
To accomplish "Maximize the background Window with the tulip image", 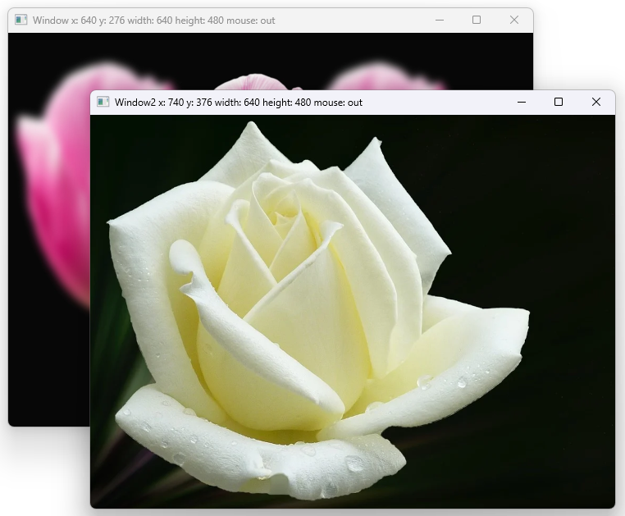I will [477, 20].
